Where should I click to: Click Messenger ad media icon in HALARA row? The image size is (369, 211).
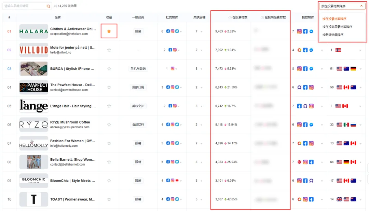pyautogui.click(x=311, y=31)
